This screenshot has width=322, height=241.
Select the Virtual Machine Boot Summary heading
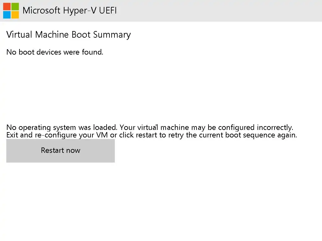[68, 35]
